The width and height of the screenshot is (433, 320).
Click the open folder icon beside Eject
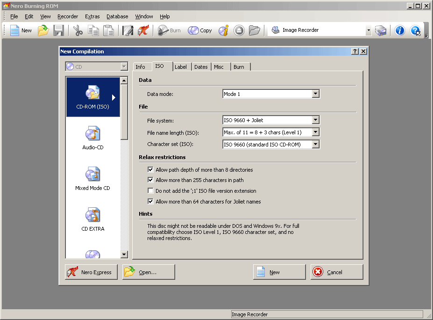click(254, 30)
